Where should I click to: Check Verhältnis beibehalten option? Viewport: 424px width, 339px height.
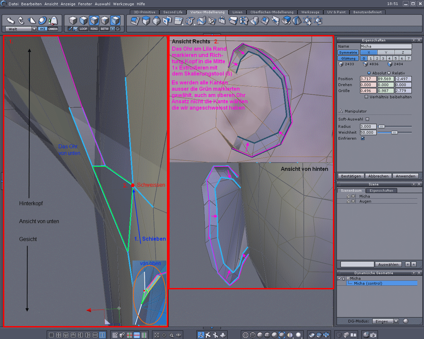coord(366,97)
